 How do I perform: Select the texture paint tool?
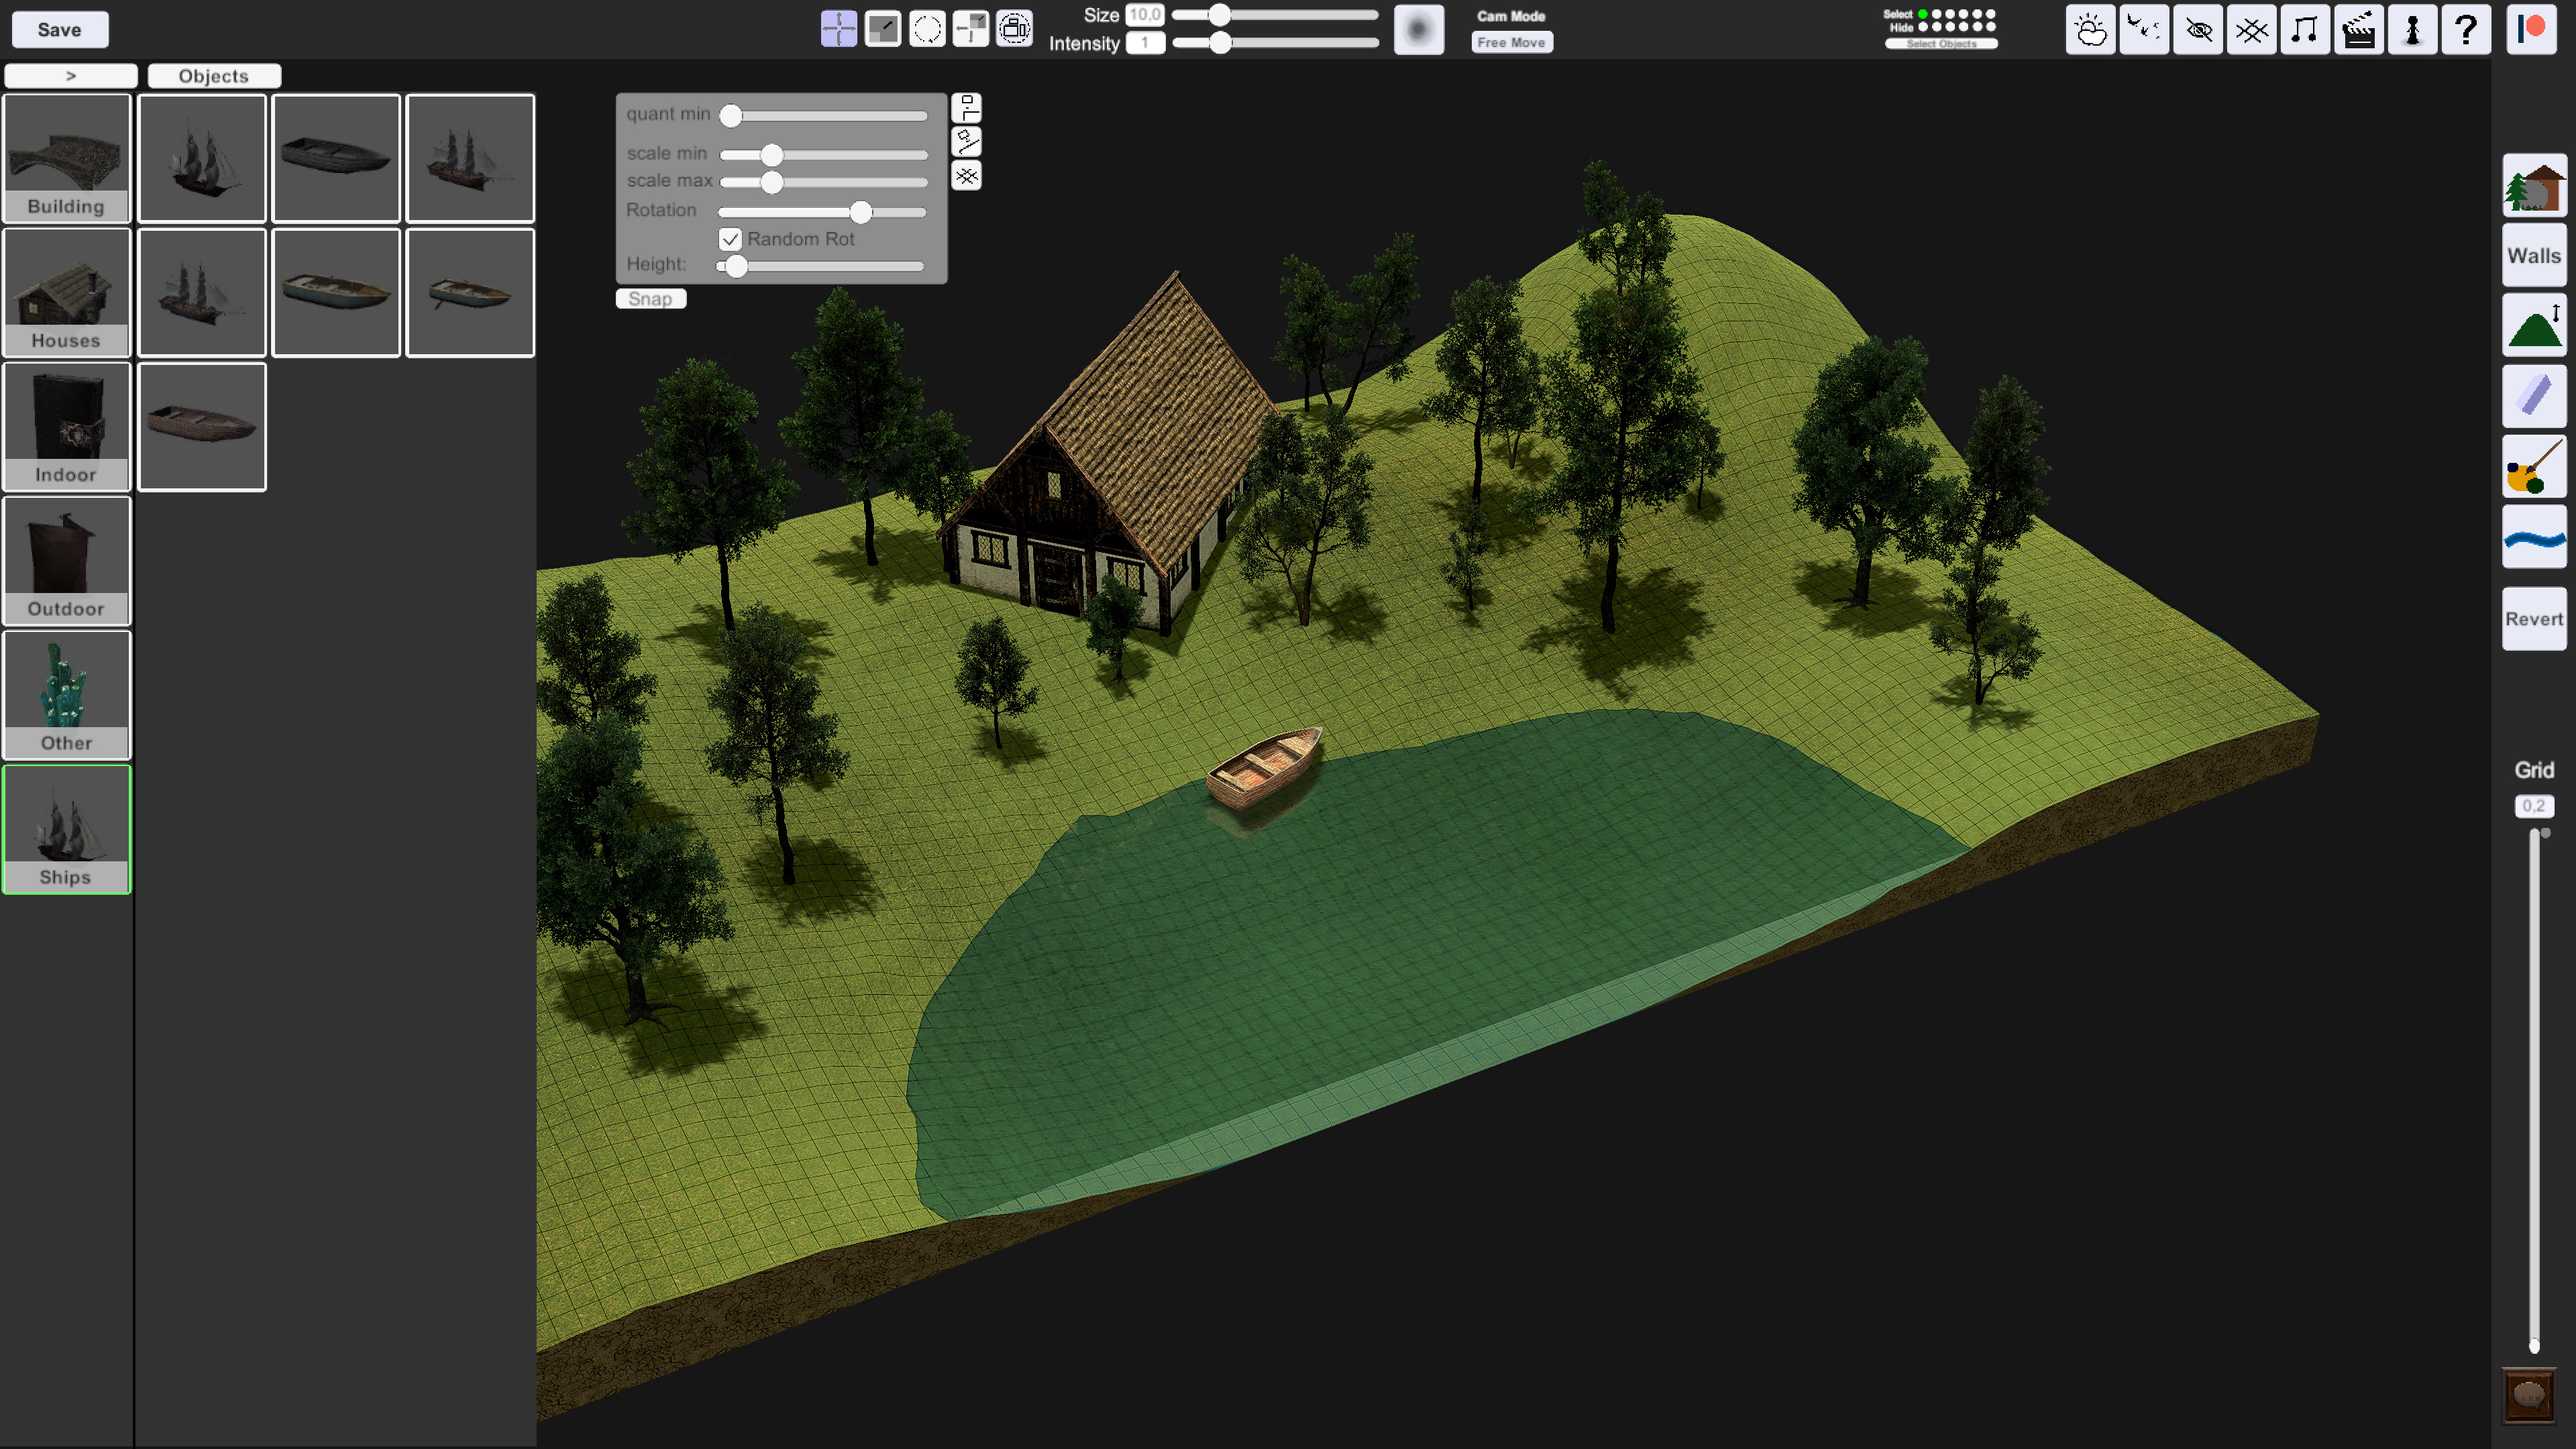2533,467
